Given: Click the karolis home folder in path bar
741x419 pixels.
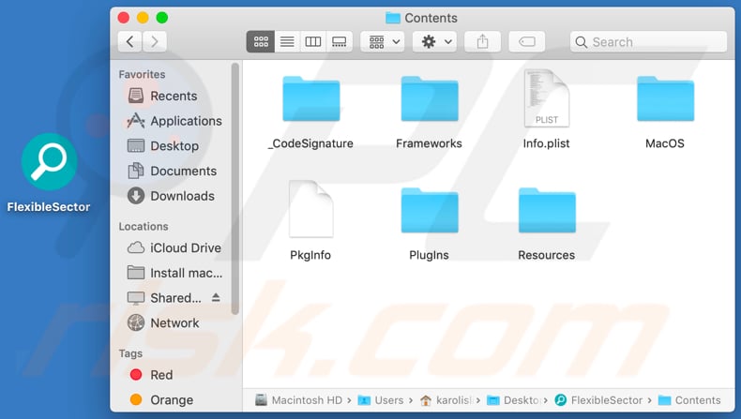Looking at the screenshot, I should 446,400.
